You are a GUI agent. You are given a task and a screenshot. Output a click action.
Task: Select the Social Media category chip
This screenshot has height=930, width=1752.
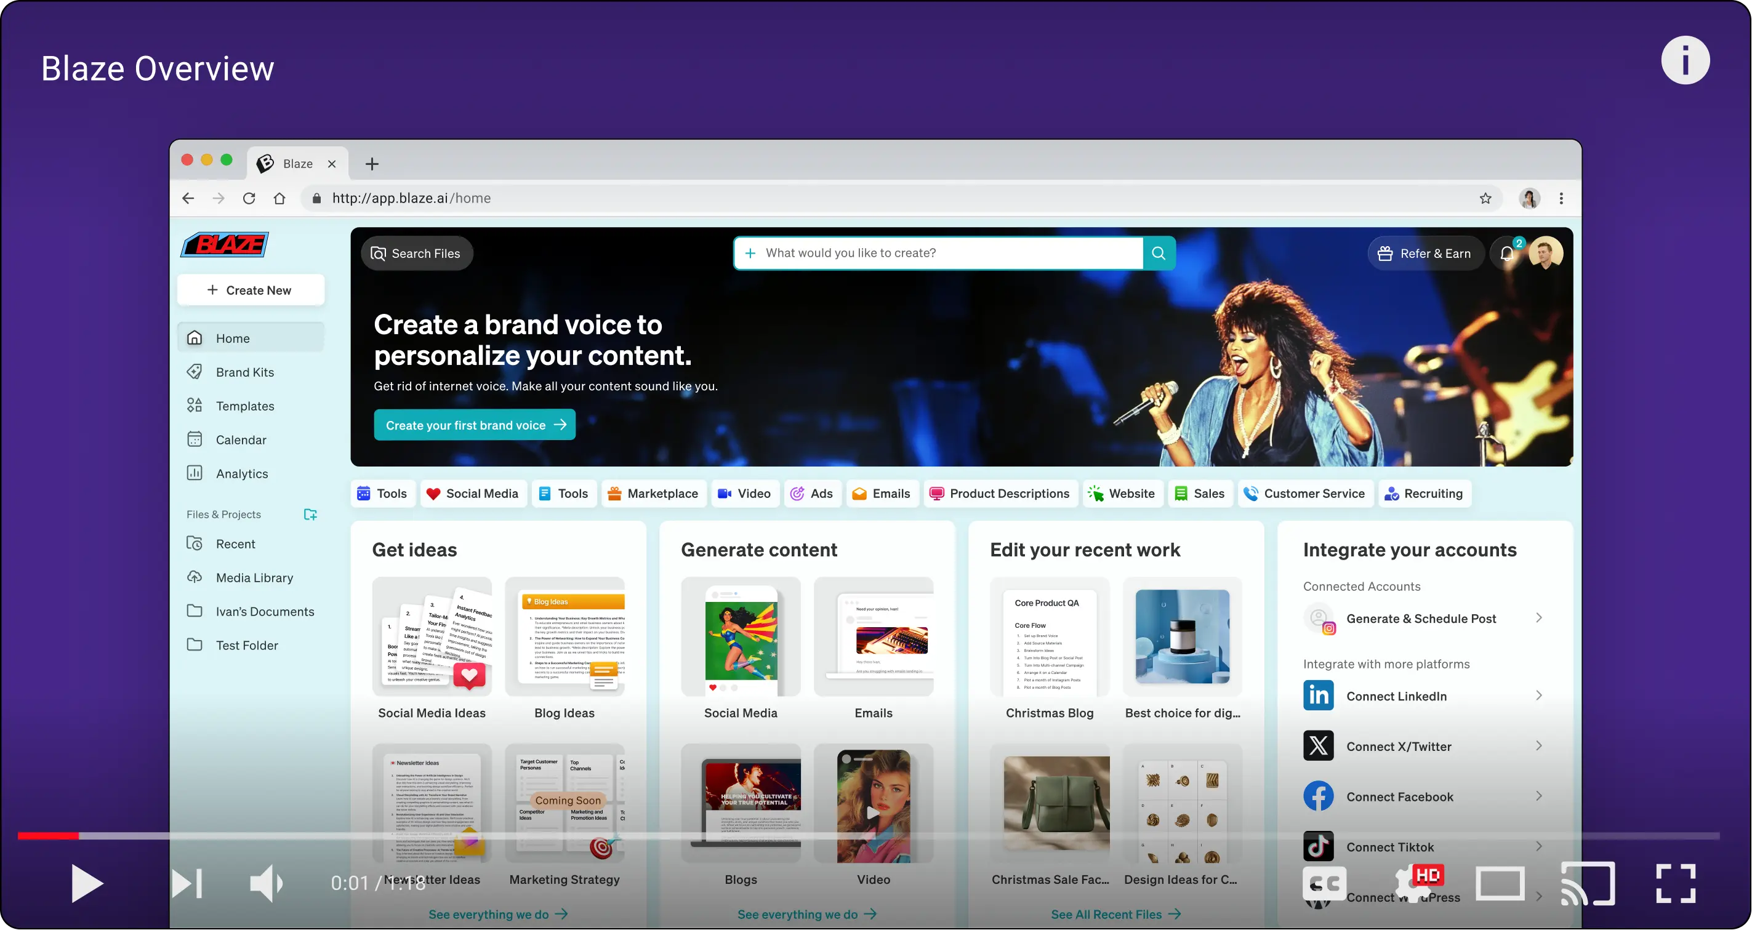pyautogui.click(x=473, y=494)
